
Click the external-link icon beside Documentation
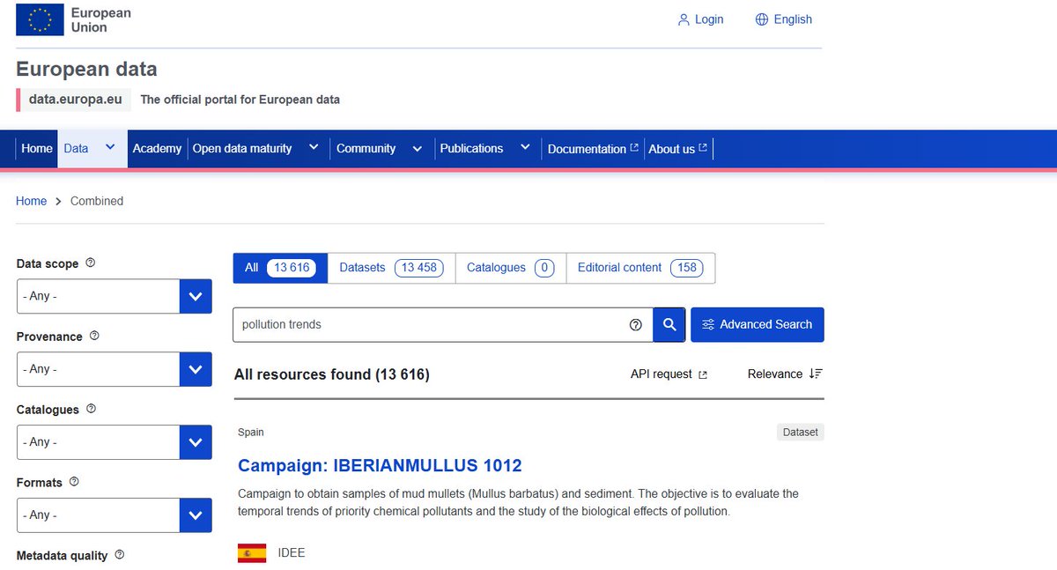click(x=633, y=148)
